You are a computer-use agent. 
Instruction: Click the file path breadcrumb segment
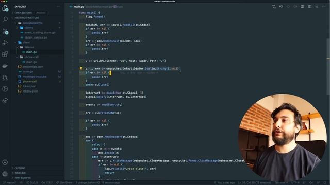[98, 7]
